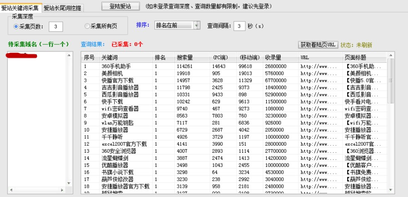Sort by the URL column header
Viewport: 408px width, 197px height.
[320, 58]
